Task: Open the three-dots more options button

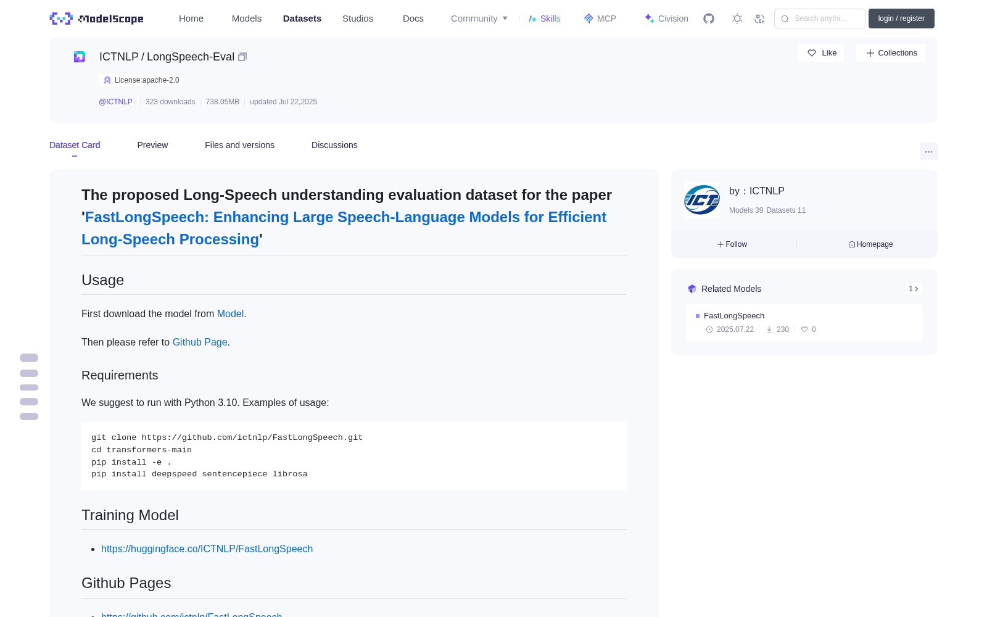Action: pos(928,151)
